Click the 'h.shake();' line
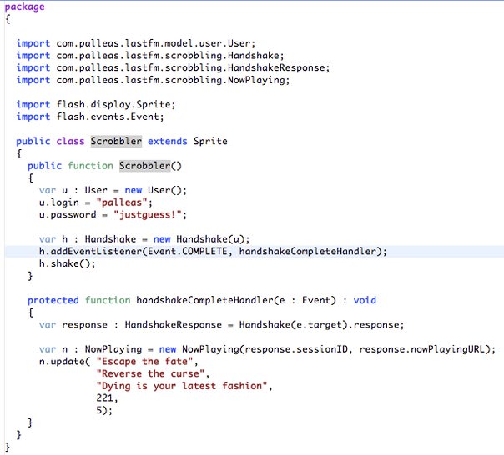Image resolution: width=504 pixels, height=455 pixels. 68,263
